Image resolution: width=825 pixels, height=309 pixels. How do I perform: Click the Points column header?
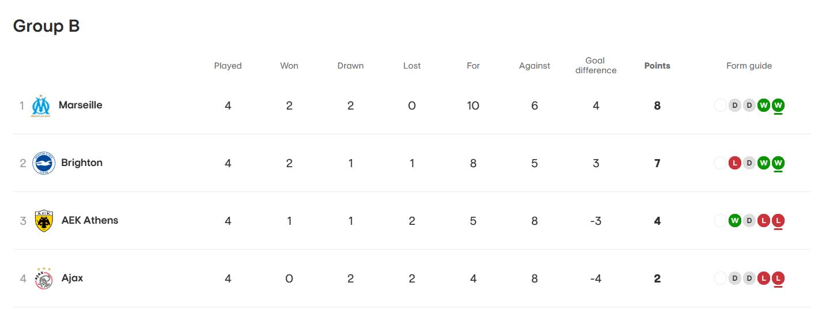click(657, 66)
